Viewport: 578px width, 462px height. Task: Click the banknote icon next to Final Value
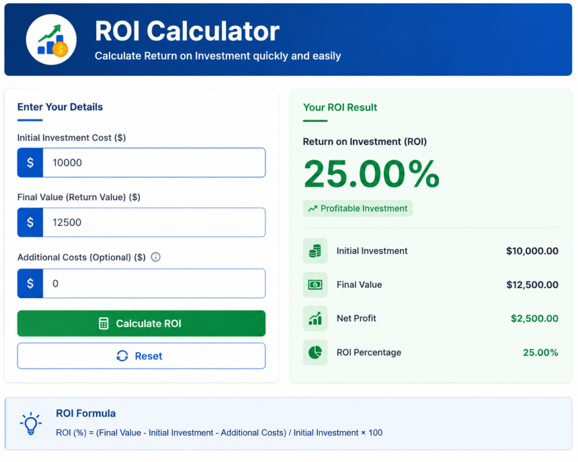[315, 285]
